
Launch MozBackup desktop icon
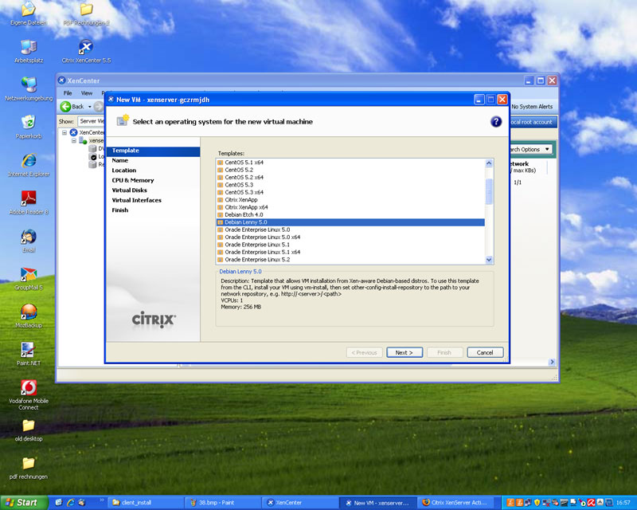click(x=29, y=312)
